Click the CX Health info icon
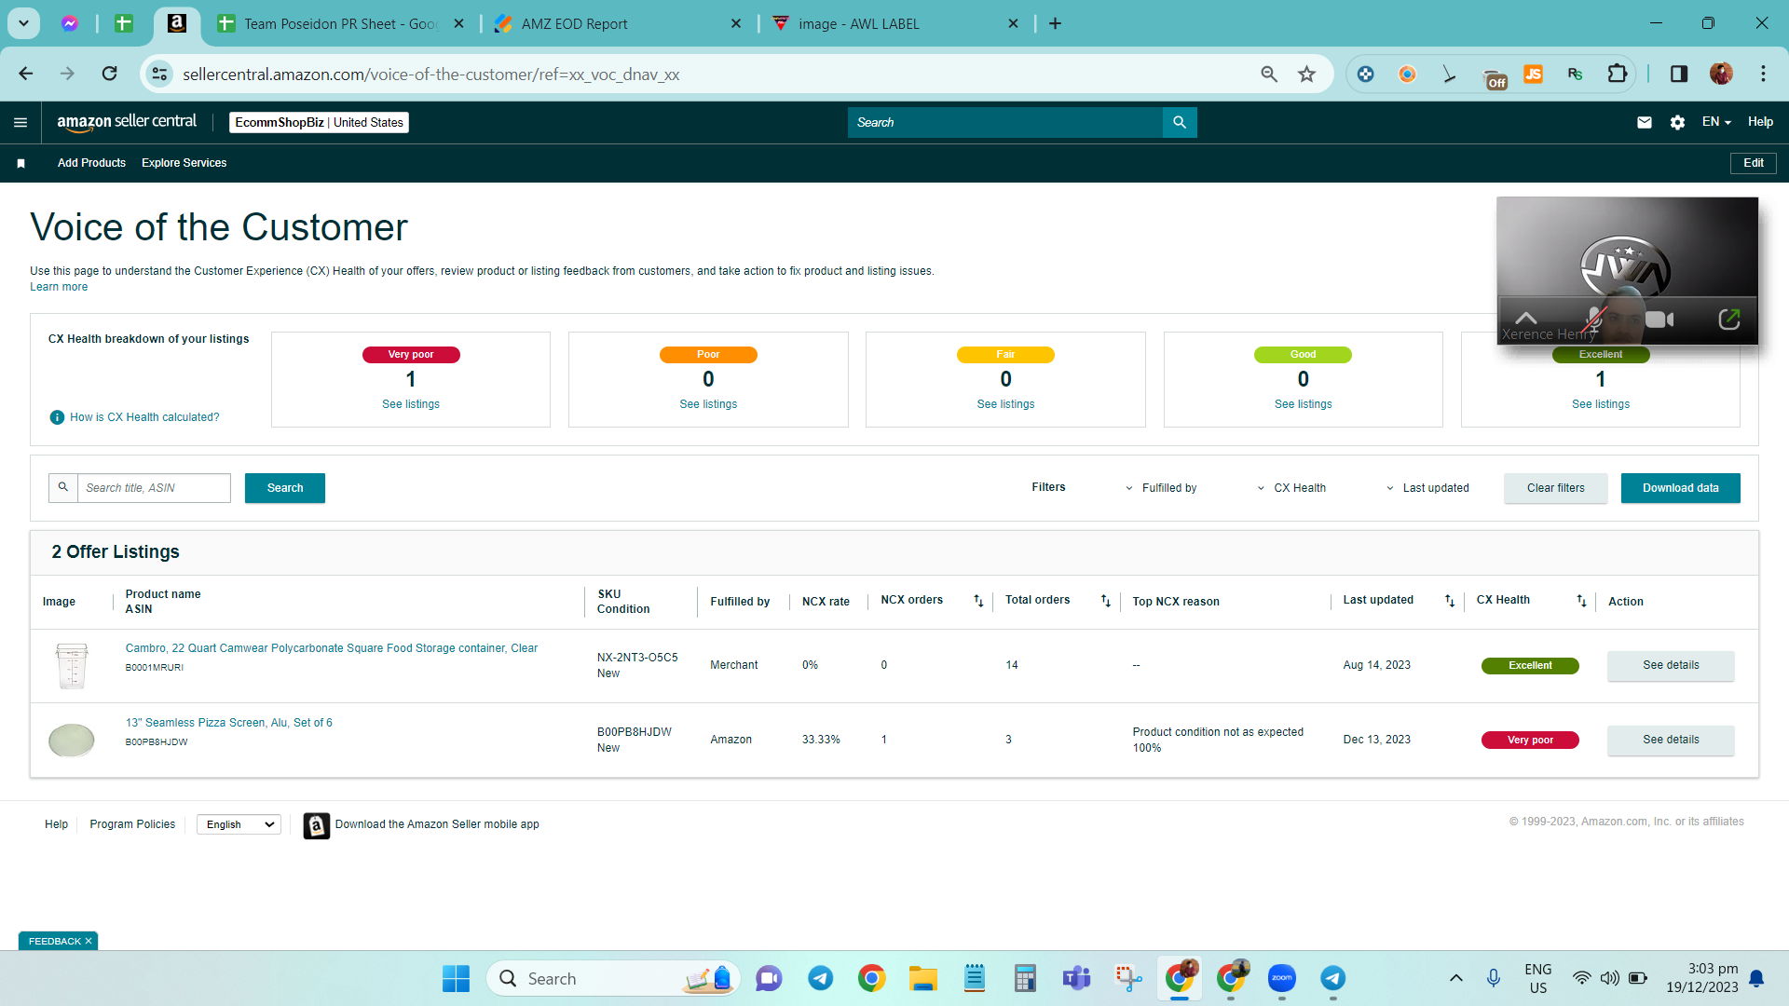 57,417
